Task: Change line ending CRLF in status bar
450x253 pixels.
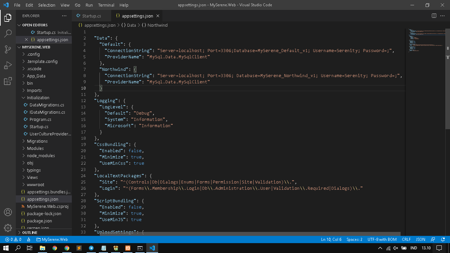Action: 406,239
